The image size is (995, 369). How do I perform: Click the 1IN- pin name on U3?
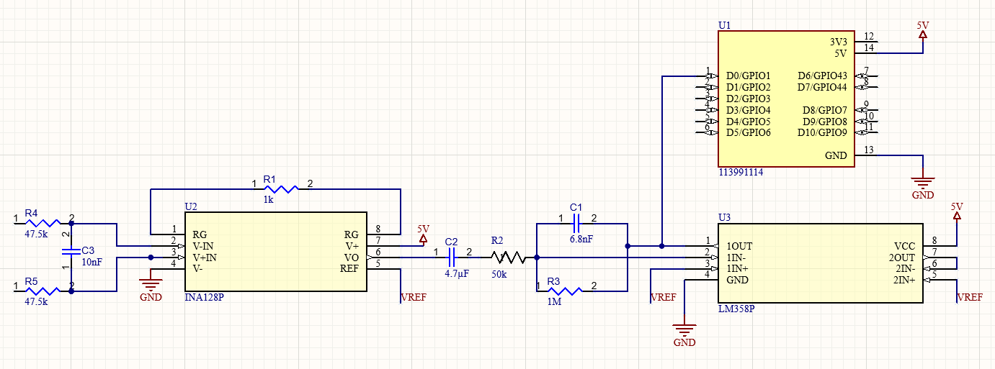pos(738,258)
